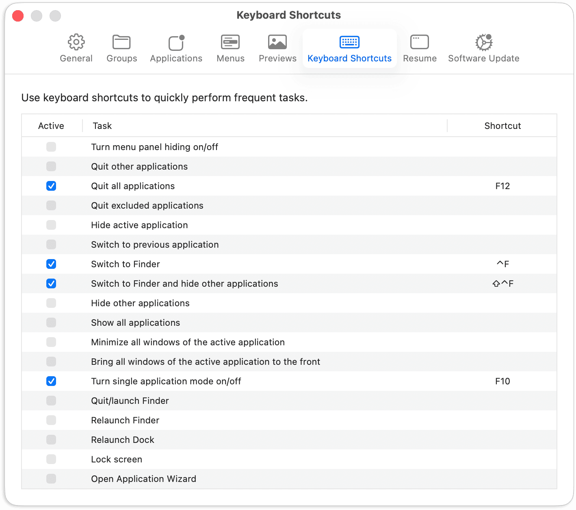The height and width of the screenshot is (510, 576).
Task: Click the Shortcut column header
Action: pos(502,126)
